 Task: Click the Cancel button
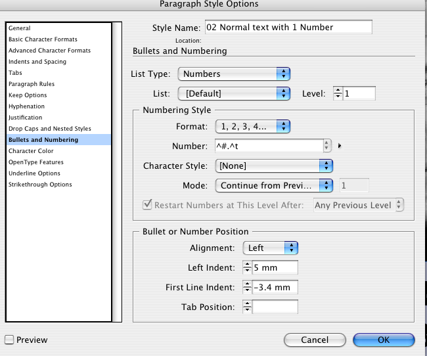[x=315, y=340]
